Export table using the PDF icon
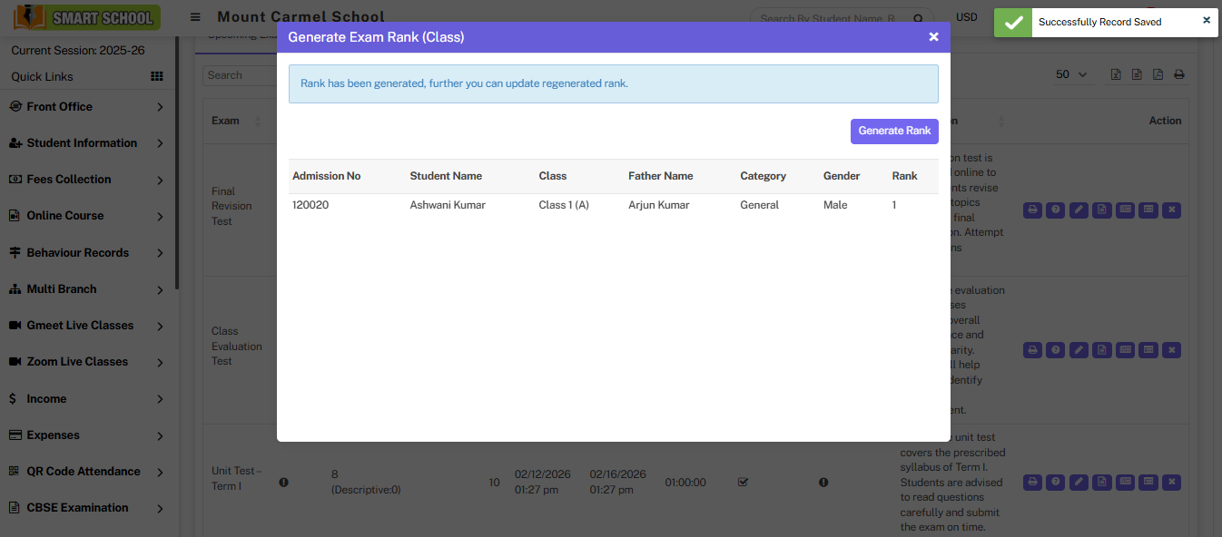Viewport: 1222px width, 537px height. 1158,74
